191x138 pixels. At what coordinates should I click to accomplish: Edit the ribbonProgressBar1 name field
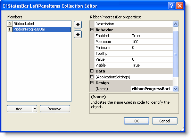[x=152, y=89]
